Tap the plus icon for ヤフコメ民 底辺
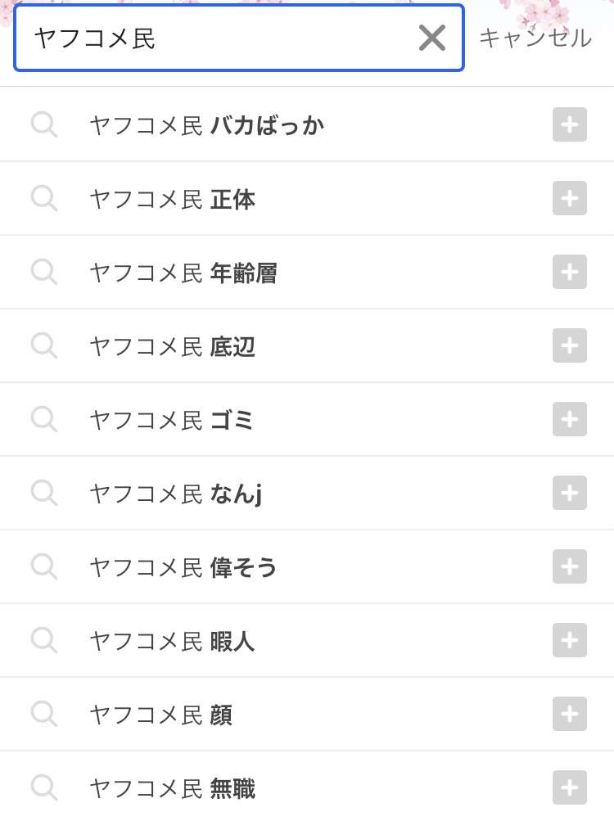The image size is (614, 821). point(570,345)
